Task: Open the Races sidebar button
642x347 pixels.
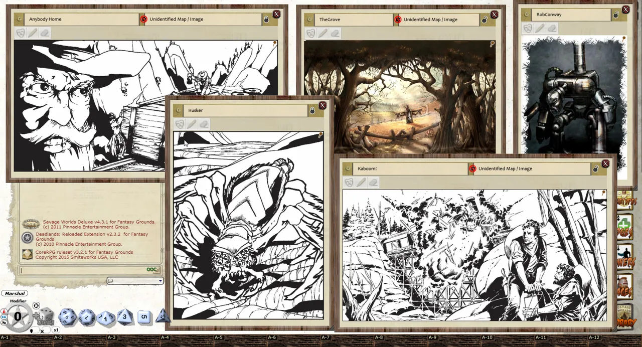Action: [624, 286]
